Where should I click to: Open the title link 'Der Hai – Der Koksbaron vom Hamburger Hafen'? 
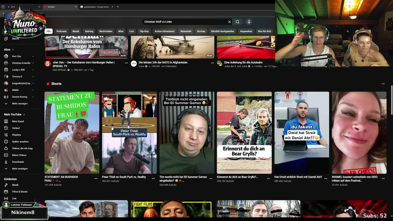(x=84, y=64)
